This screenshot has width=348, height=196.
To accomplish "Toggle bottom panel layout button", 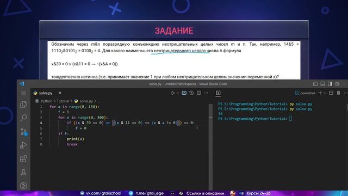I will click(x=322, y=84).
